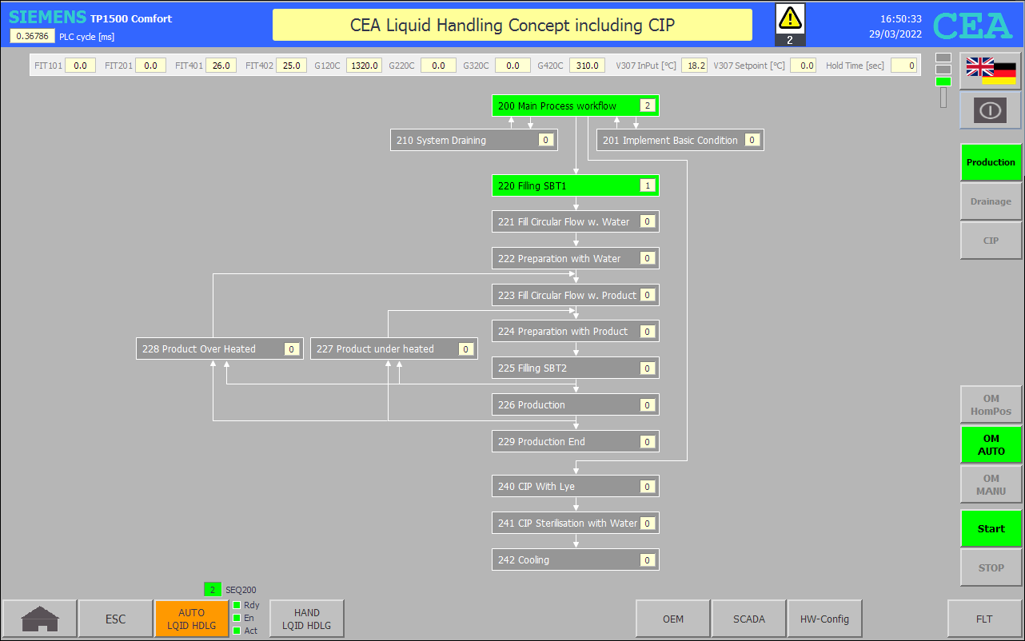
Task: Open the HW-Config screen
Action: click(x=825, y=619)
